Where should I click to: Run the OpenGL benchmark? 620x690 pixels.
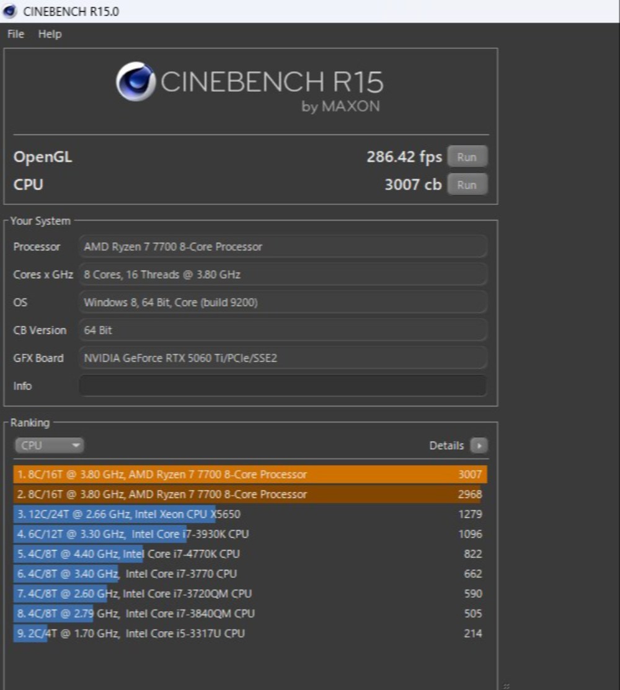pyautogui.click(x=467, y=157)
